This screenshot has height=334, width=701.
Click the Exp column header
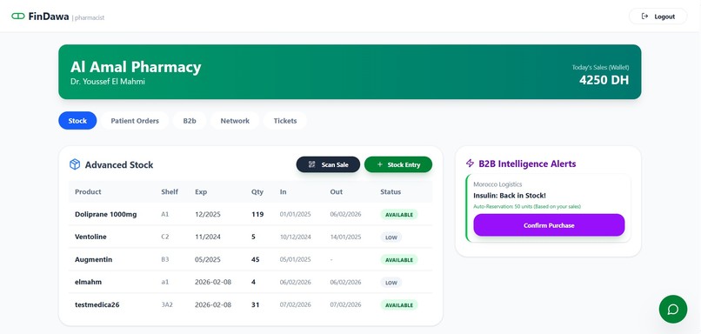(201, 192)
